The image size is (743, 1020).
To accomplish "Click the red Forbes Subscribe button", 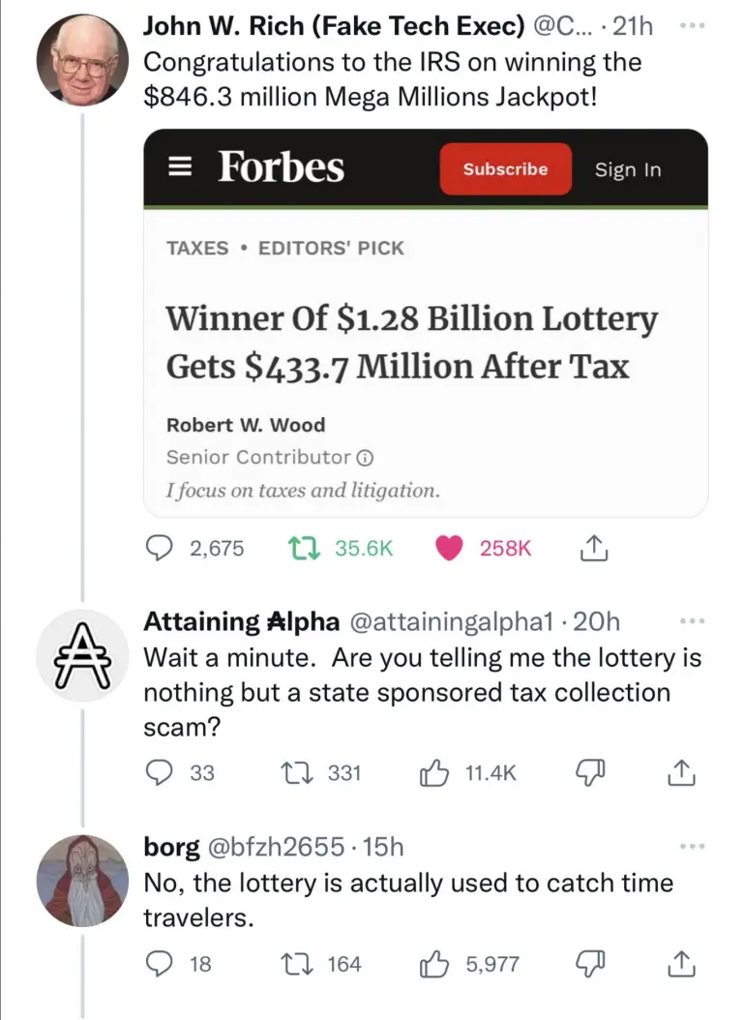I will pos(506,168).
